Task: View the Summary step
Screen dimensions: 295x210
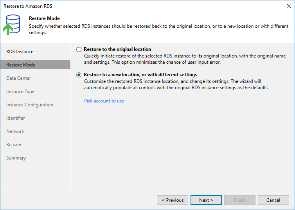Action: [x=16, y=158]
